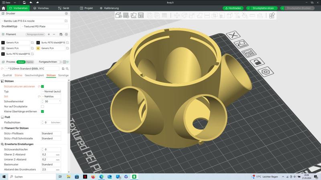Image resolution: width=321 pixels, height=180 pixels.
Task: Switch to the Vorschau tab
Action: tap(41, 8)
